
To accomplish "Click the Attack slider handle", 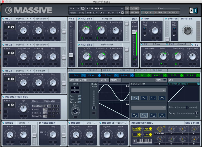I will click(x=187, y=107).
